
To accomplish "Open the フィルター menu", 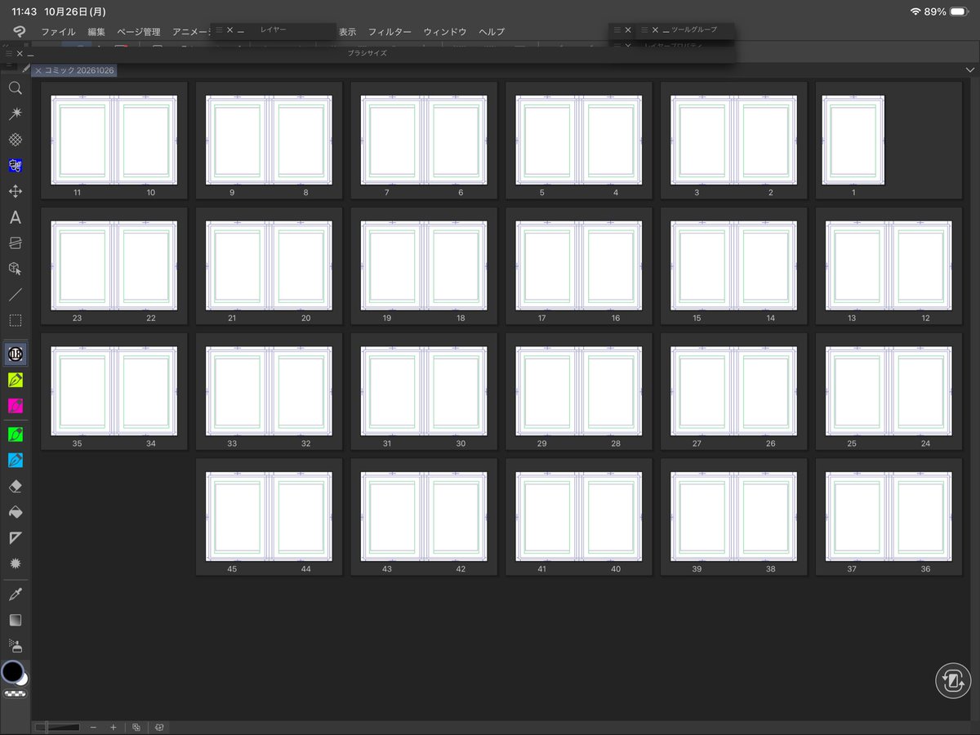I will point(390,32).
